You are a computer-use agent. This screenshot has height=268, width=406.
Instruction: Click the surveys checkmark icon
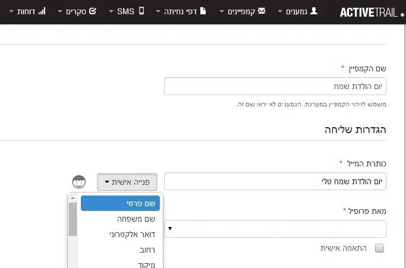(92, 11)
